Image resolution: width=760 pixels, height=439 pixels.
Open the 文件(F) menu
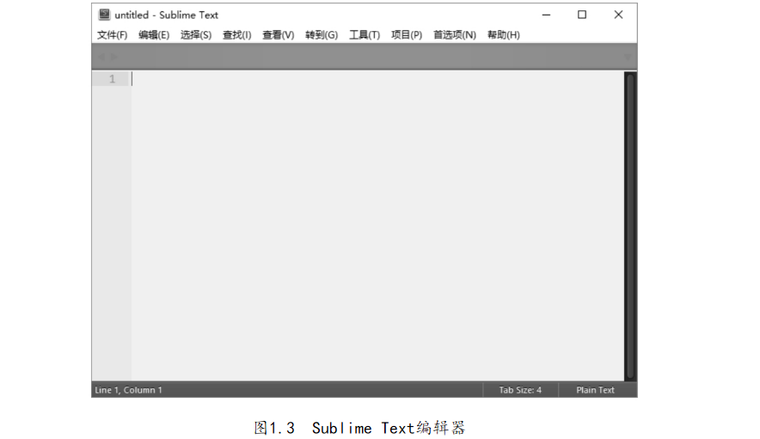coord(112,35)
